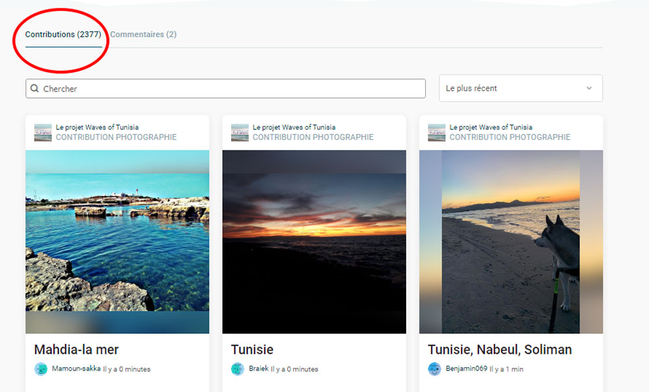
Task: Click 'CONTRIBUTION PHOTOGRAPHIE' label on Mahdia-la mer card
Action: 116,137
